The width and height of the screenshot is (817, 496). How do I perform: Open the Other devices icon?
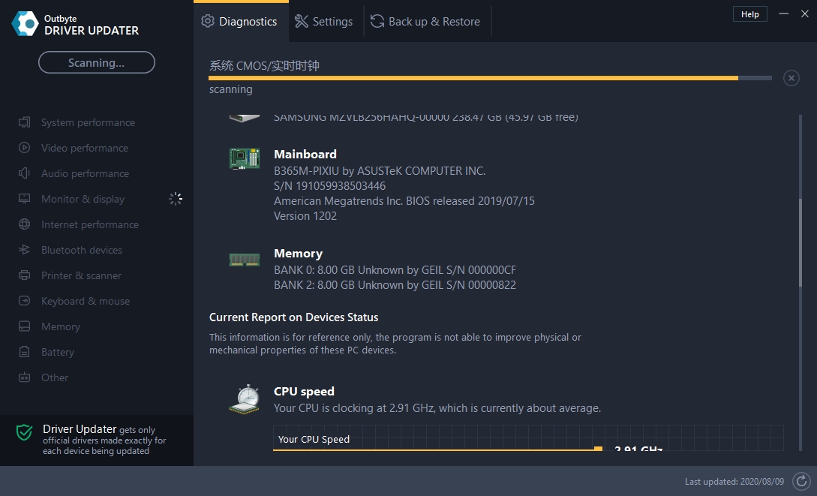tap(25, 377)
